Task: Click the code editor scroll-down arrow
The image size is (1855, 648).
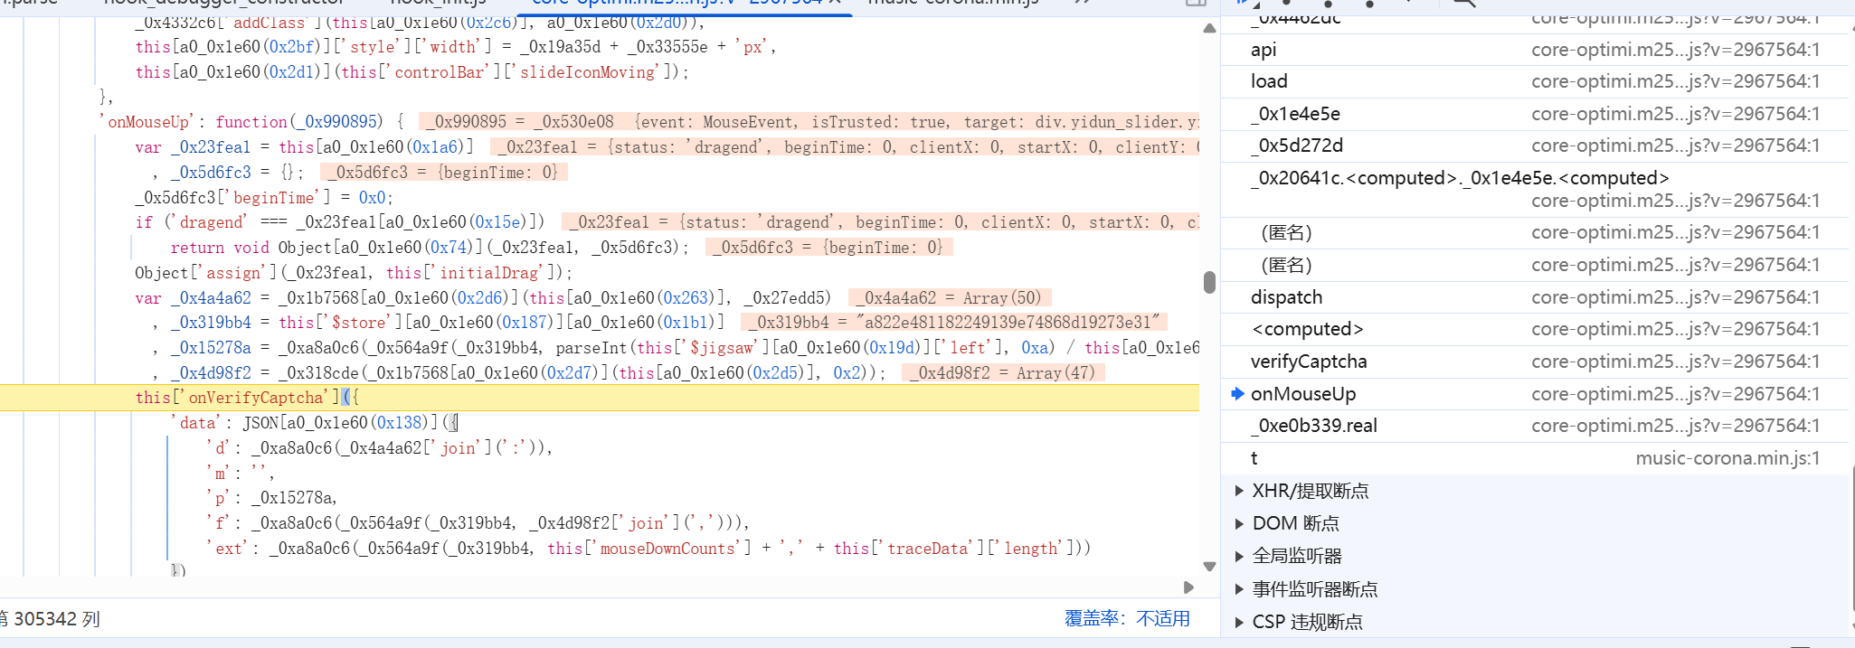Action: pos(1209,567)
